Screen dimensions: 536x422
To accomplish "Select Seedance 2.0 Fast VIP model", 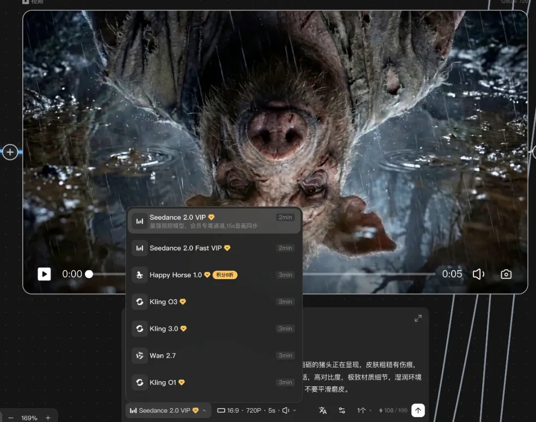I will click(x=213, y=248).
